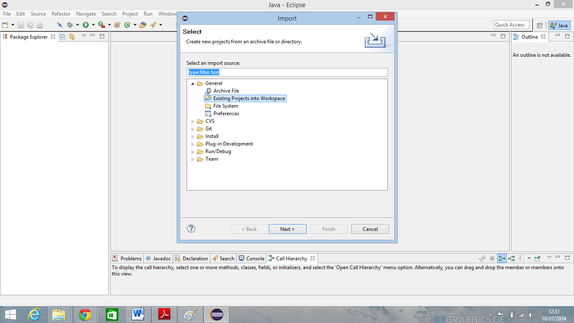Viewport: 574px width, 323px height.
Task: Click the Debug bug icon in toolbar
Action: [70, 25]
